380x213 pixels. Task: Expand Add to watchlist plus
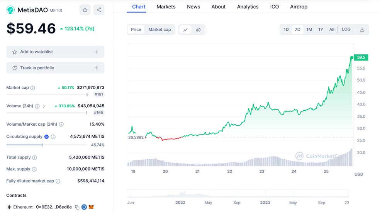point(96,52)
